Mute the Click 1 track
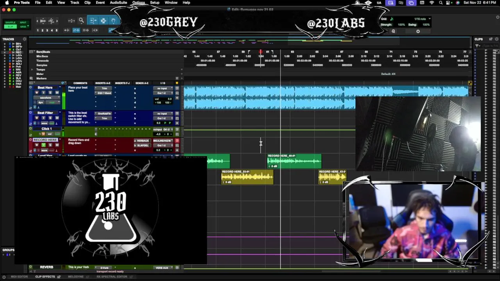Viewport: 500px width, 281px height. pos(43,134)
